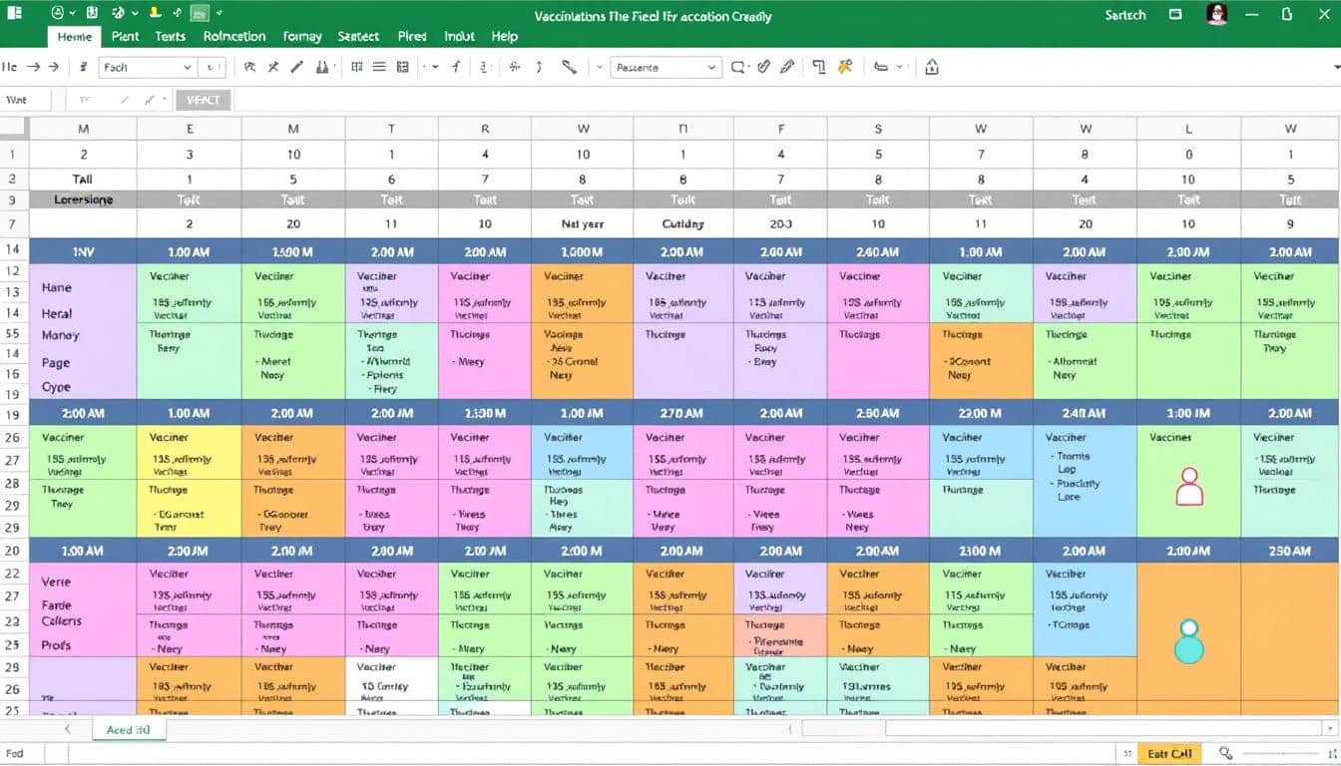
Task: Click the grey table icon in quick access bar
Action: pyautogui.click(x=200, y=14)
